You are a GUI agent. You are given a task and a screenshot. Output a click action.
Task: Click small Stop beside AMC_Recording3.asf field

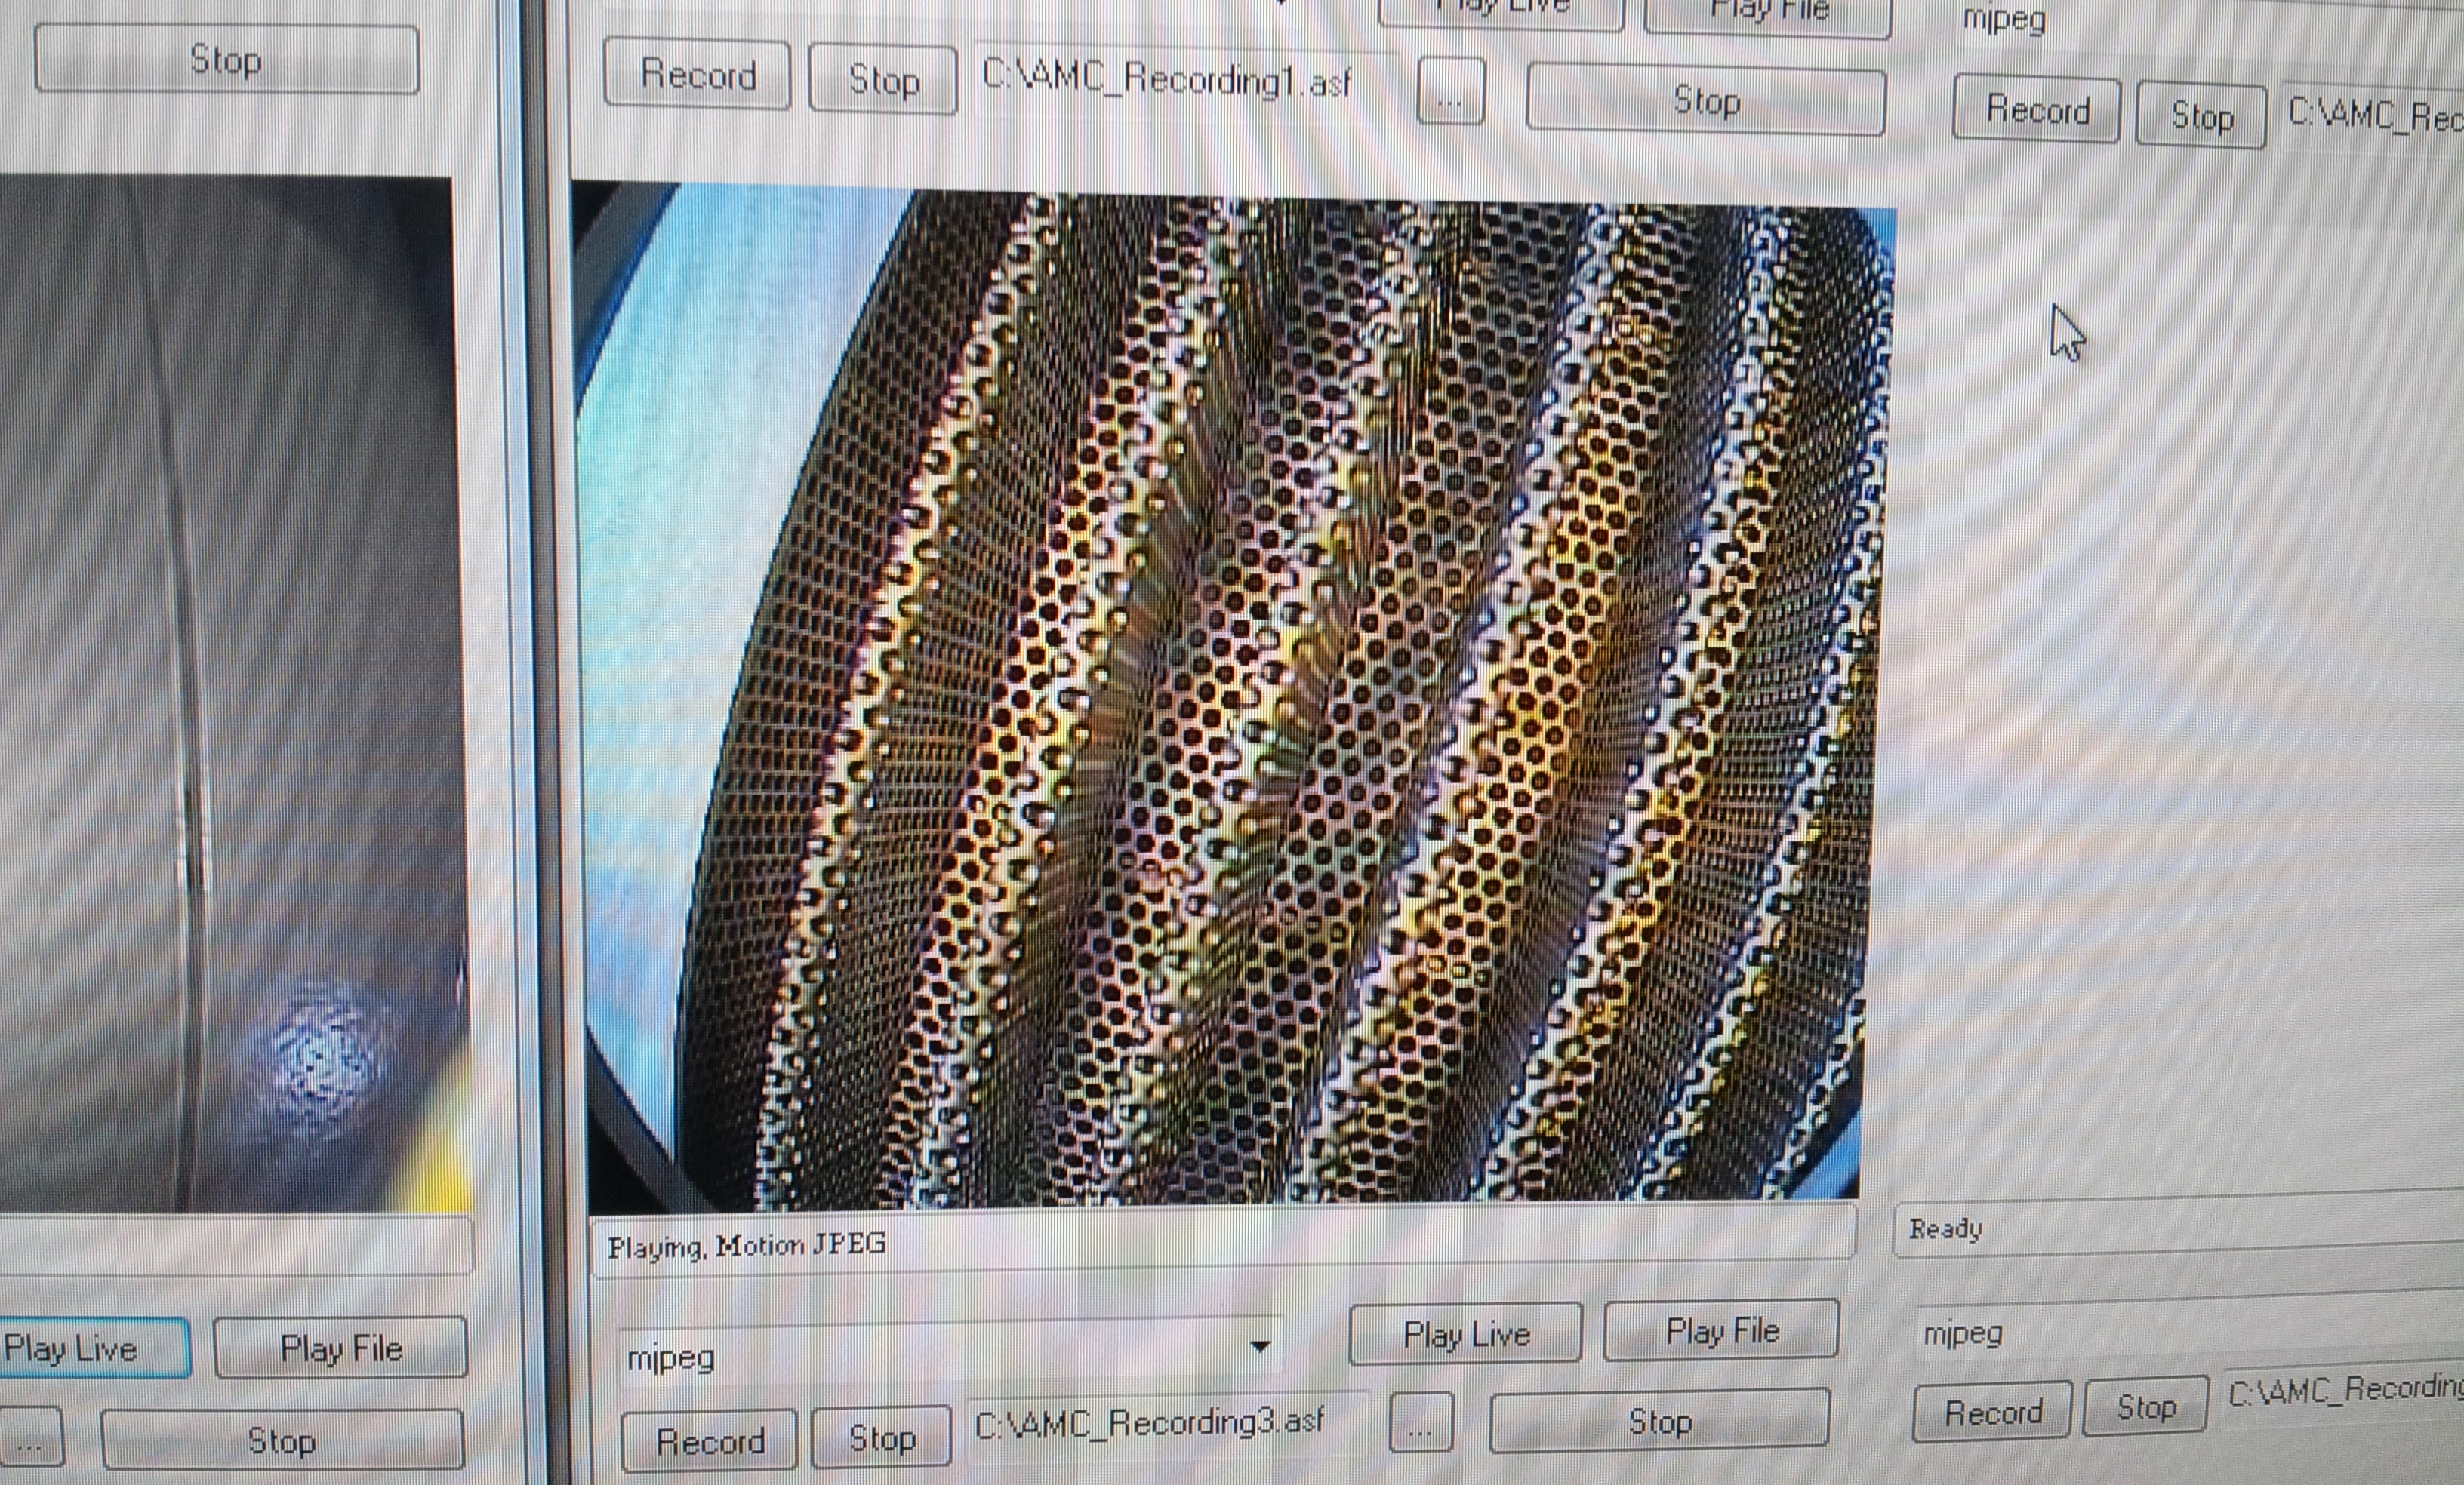(x=880, y=1437)
